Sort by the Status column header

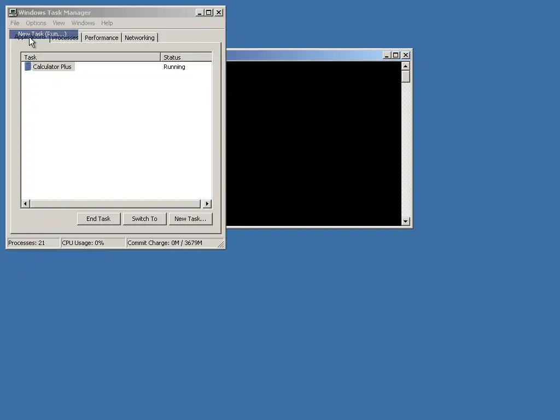tap(186, 57)
